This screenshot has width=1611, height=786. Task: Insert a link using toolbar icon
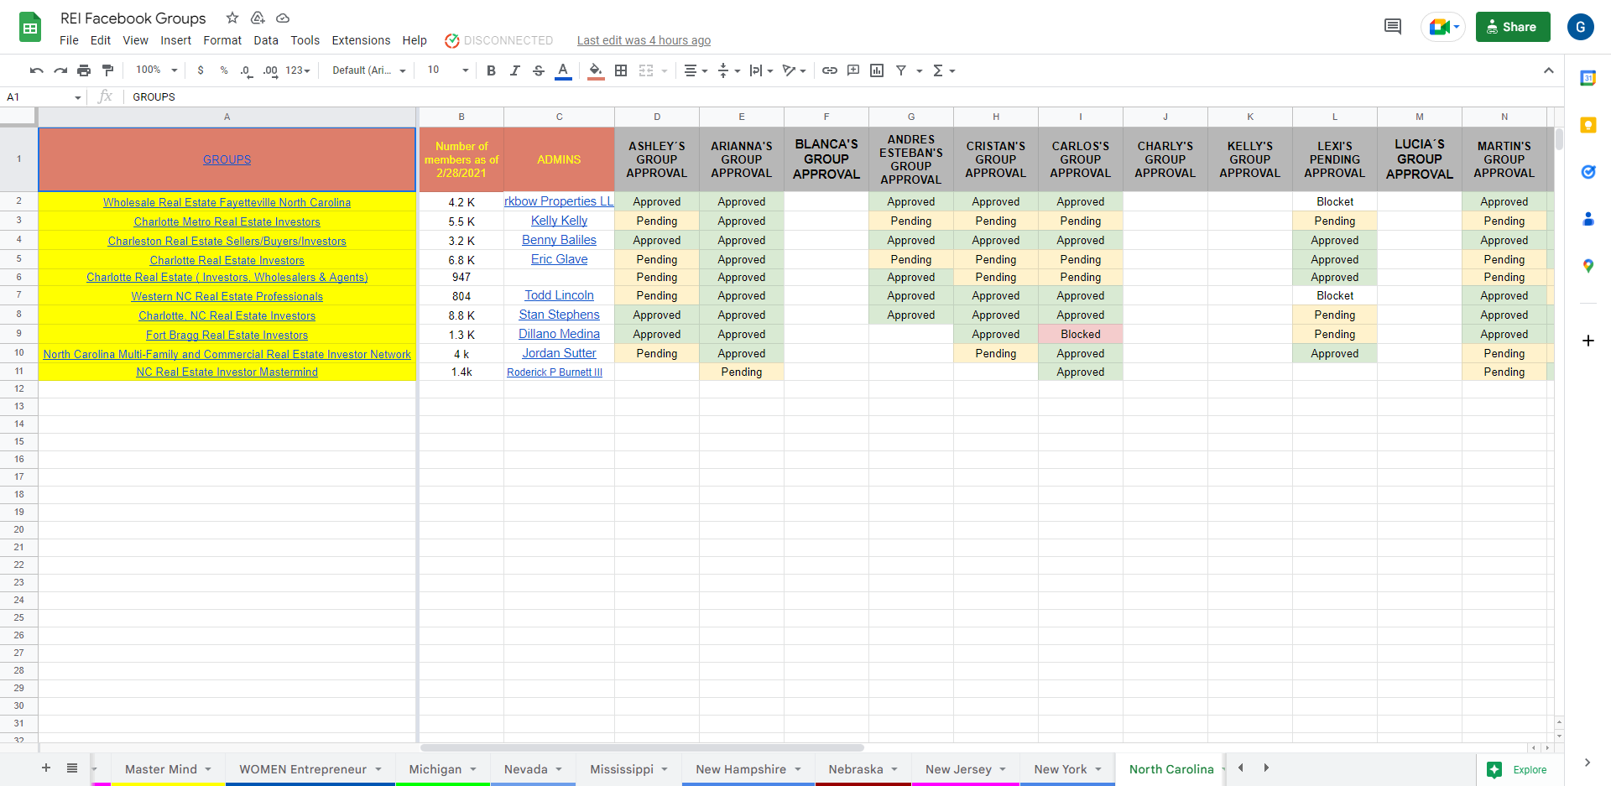(x=830, y=70)
